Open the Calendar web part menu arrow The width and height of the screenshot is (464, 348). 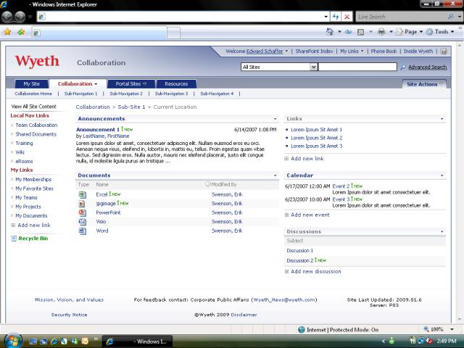[442, 175]
